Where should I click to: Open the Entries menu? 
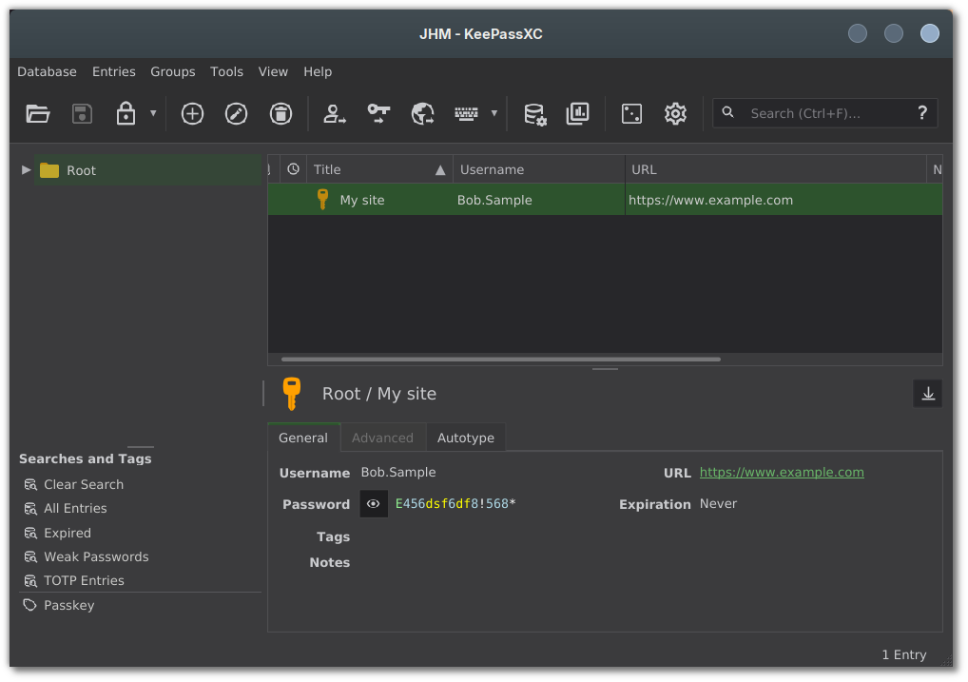pos(113,71)
